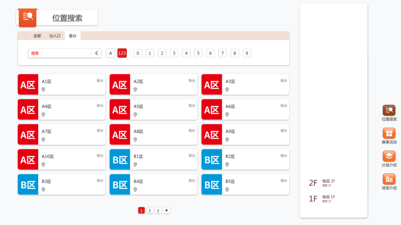Viewport: 401px width, 225px height.
Task: Click the backspace arrow beside the search field
Action: point(97,53)
